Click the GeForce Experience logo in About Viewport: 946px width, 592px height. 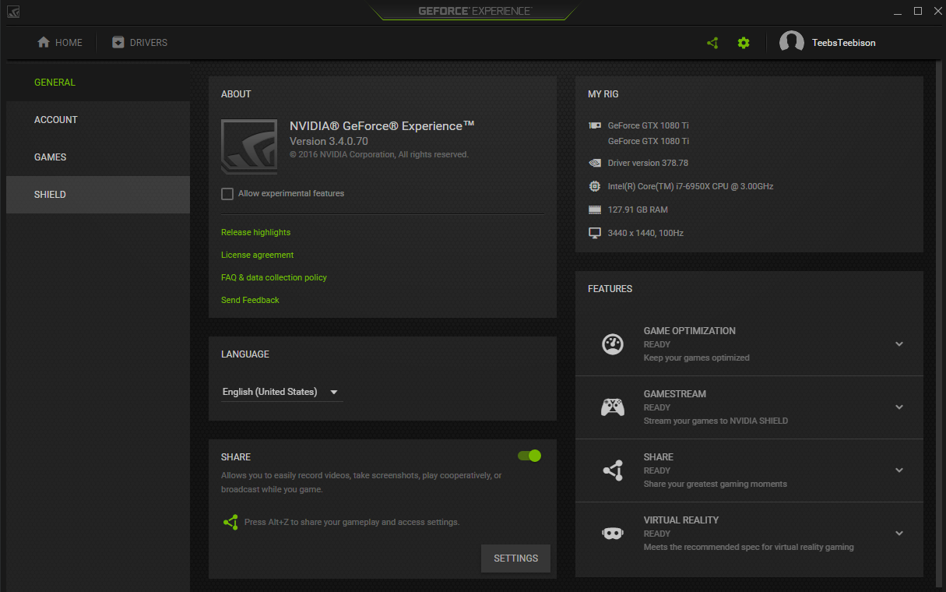click(x=249, y=146)
